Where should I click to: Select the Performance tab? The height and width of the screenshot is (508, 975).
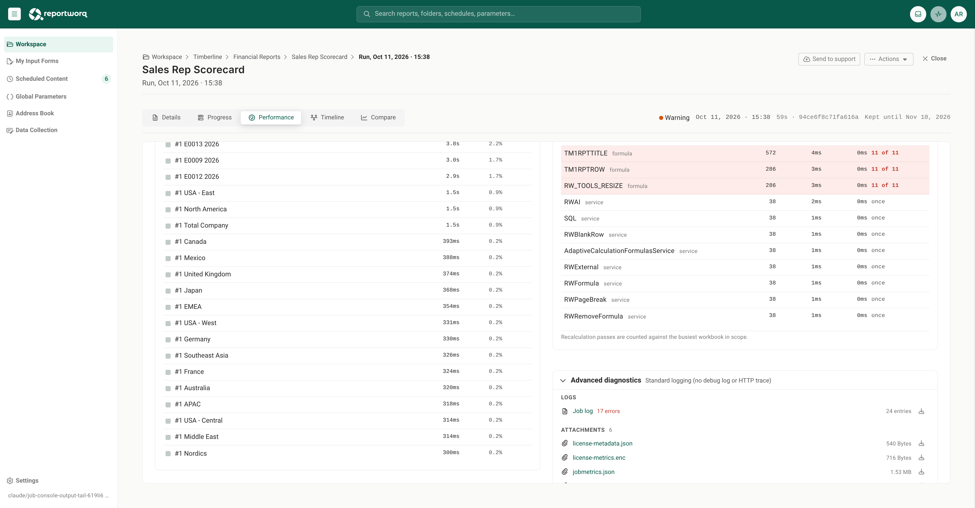tap(271, 117)
